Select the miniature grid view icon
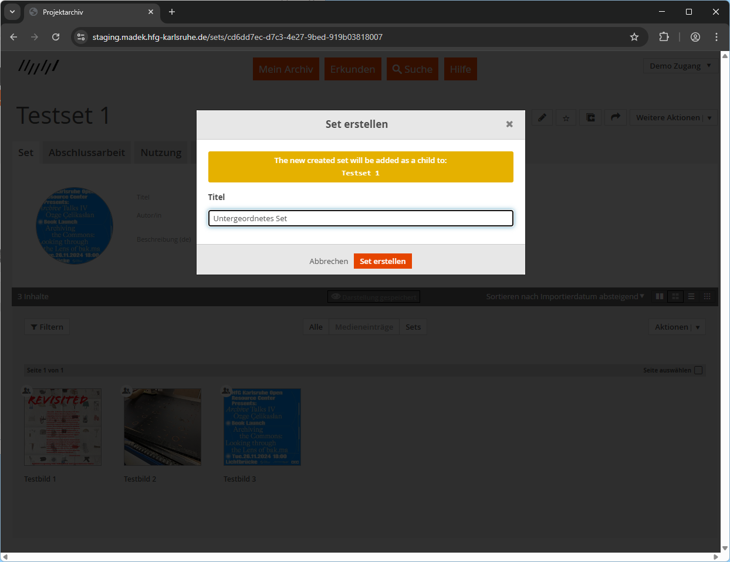Screen dimensions: 730x562 click(x=707, y=297)
